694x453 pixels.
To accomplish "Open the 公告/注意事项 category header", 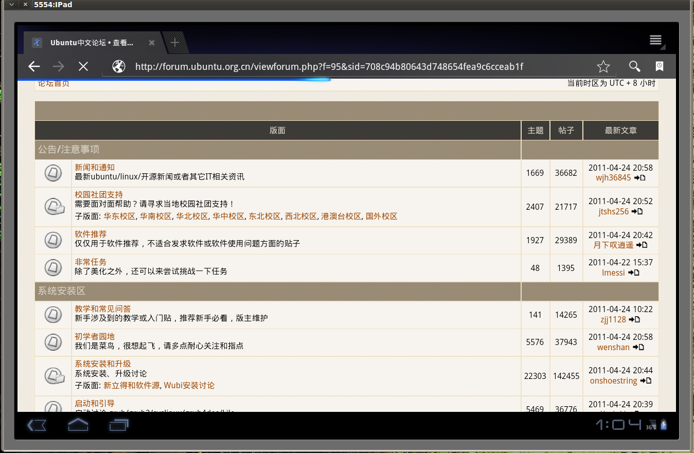I will (68, 150).
